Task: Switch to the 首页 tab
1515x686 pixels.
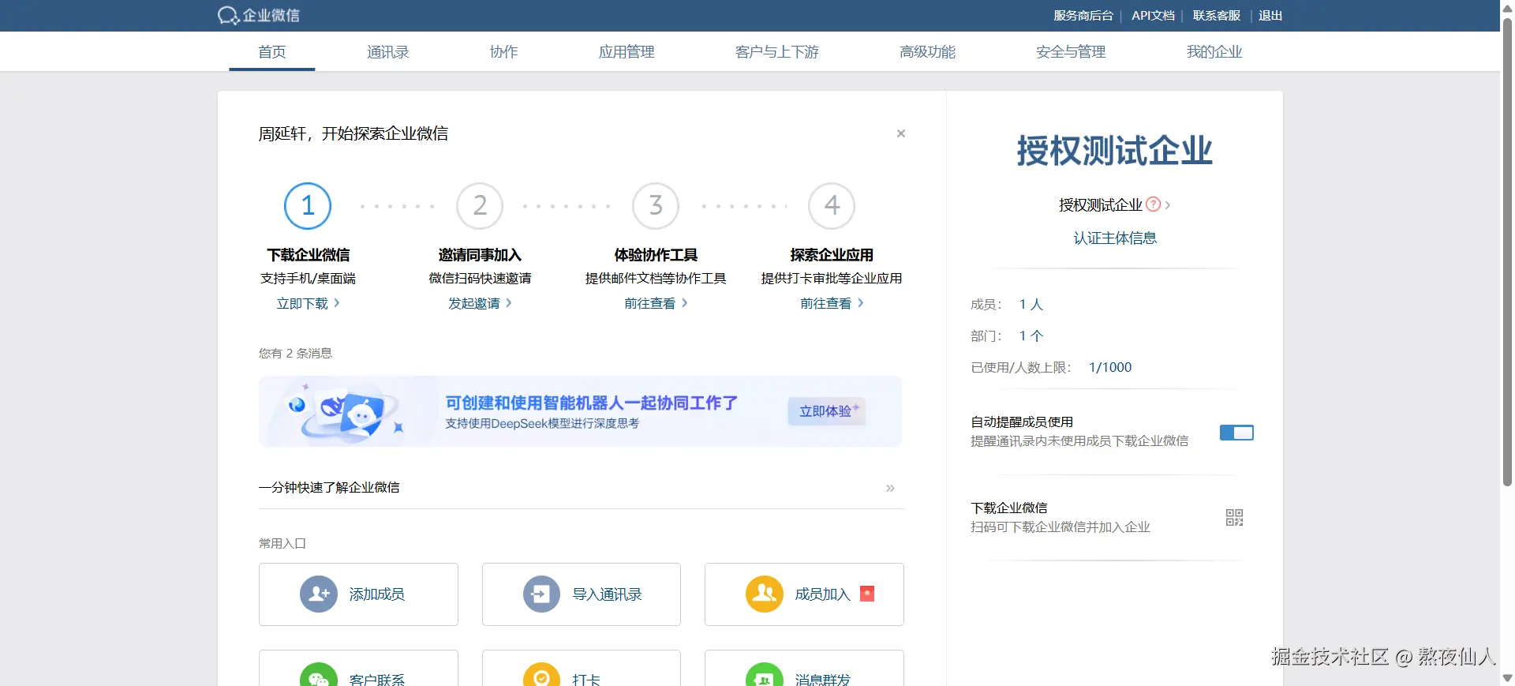Action: pos(272,52)
